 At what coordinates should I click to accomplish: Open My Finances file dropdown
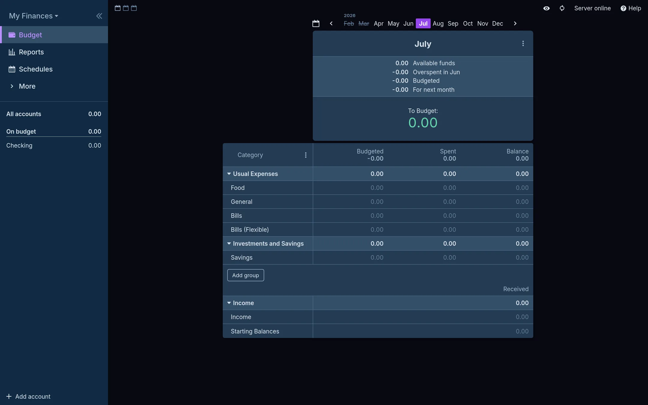(34, 16)
